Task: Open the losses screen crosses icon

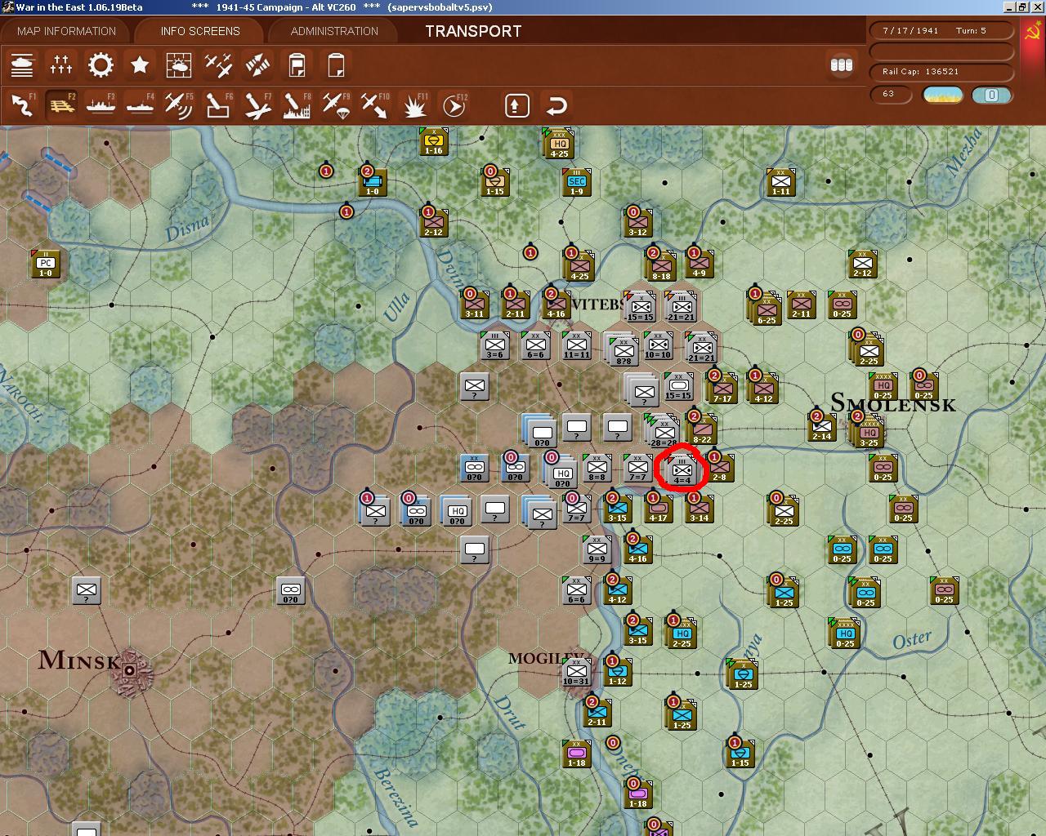Action: (x=61, y=64)
